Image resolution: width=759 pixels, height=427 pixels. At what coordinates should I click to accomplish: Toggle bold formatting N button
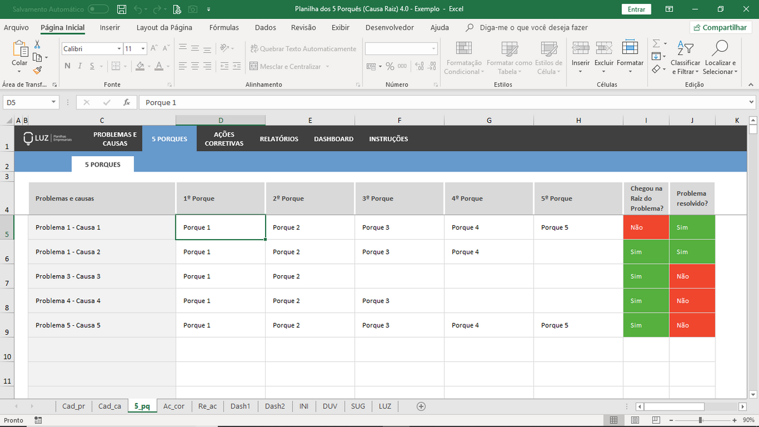(68, 66)
